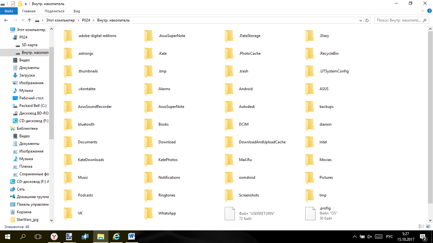Select SD-карта in the navigation pane

pyautogui.click(x=29, y=45)
